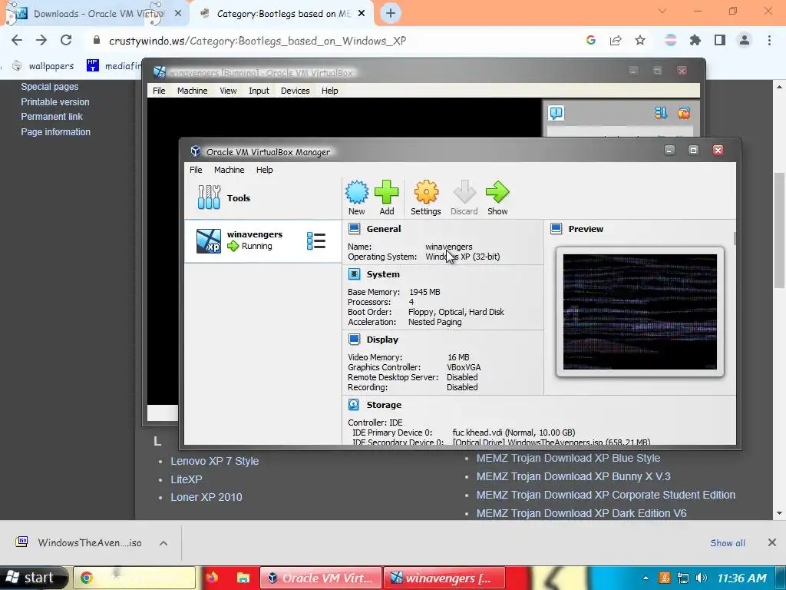Go forward in Chrome browser
The width and height of the screenshot is (786, 590).
click(x=41, y=40)
